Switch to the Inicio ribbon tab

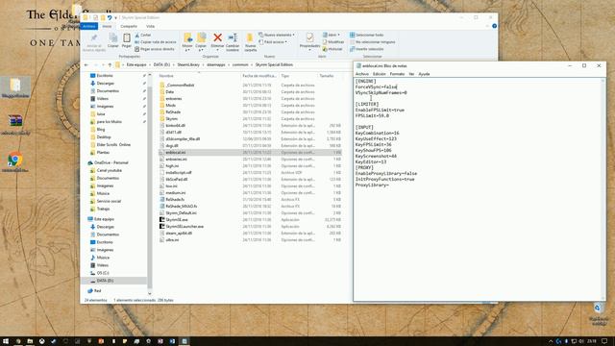[107, 26]
